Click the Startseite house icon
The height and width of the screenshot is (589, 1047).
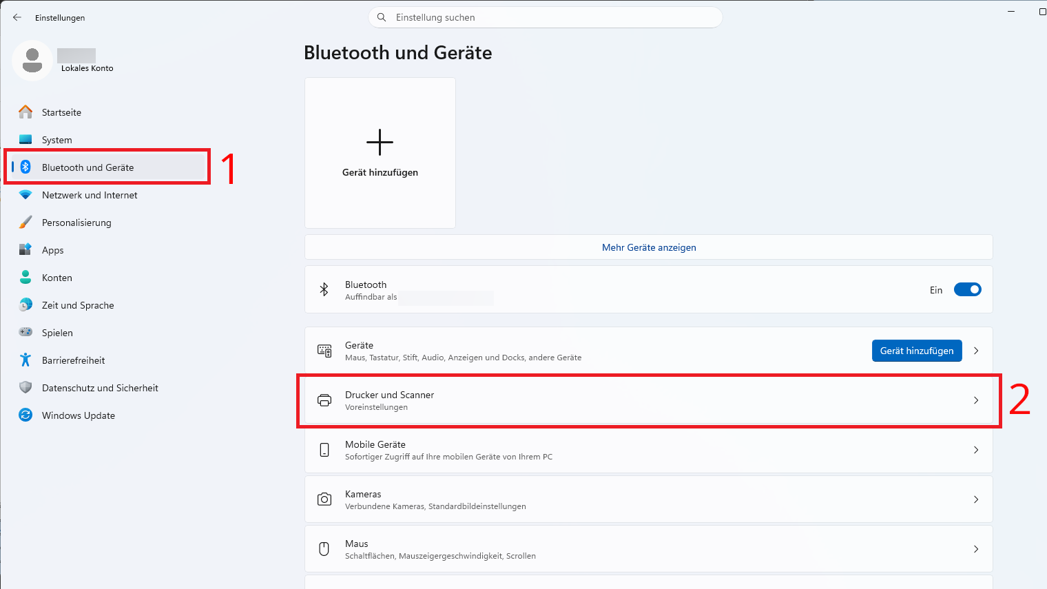(25, 112)
